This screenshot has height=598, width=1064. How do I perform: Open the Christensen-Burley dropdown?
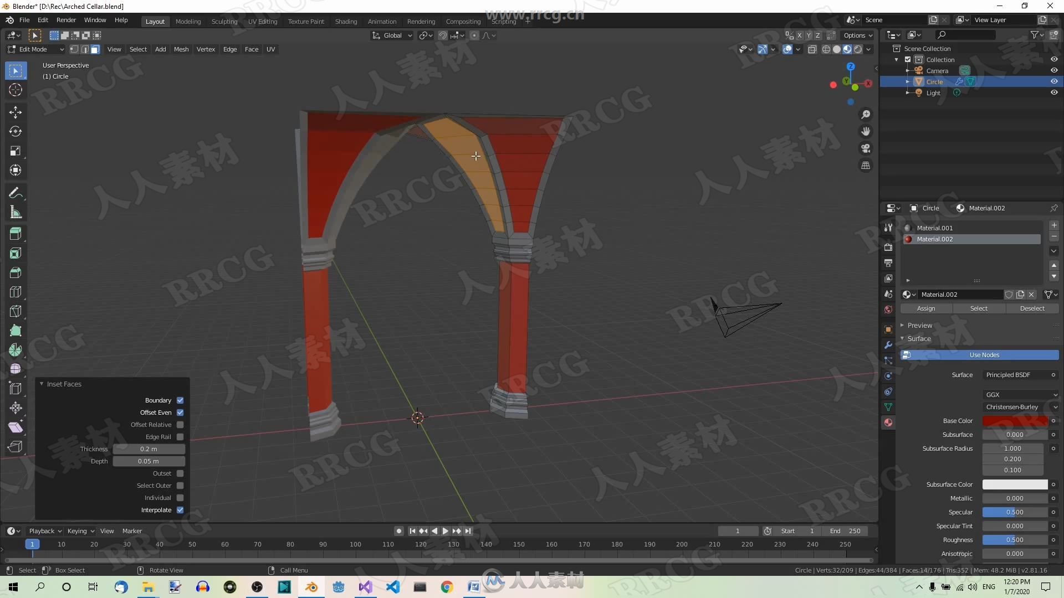tap(1021, 407)
